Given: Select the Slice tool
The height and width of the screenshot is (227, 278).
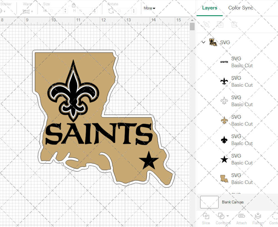Looking at the screenshot, I should (x=206, y=218).
